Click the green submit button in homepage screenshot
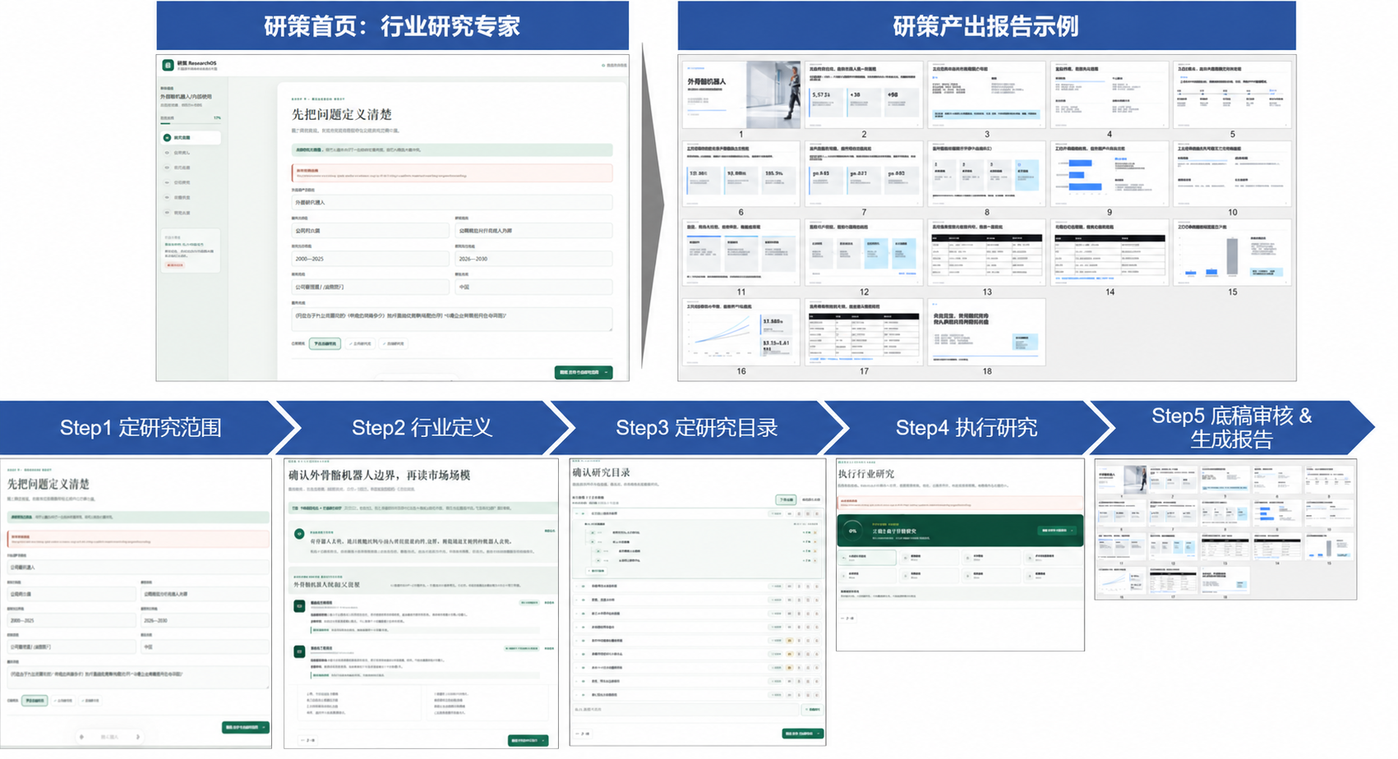The image size is (1398, 759). (584, 372)
